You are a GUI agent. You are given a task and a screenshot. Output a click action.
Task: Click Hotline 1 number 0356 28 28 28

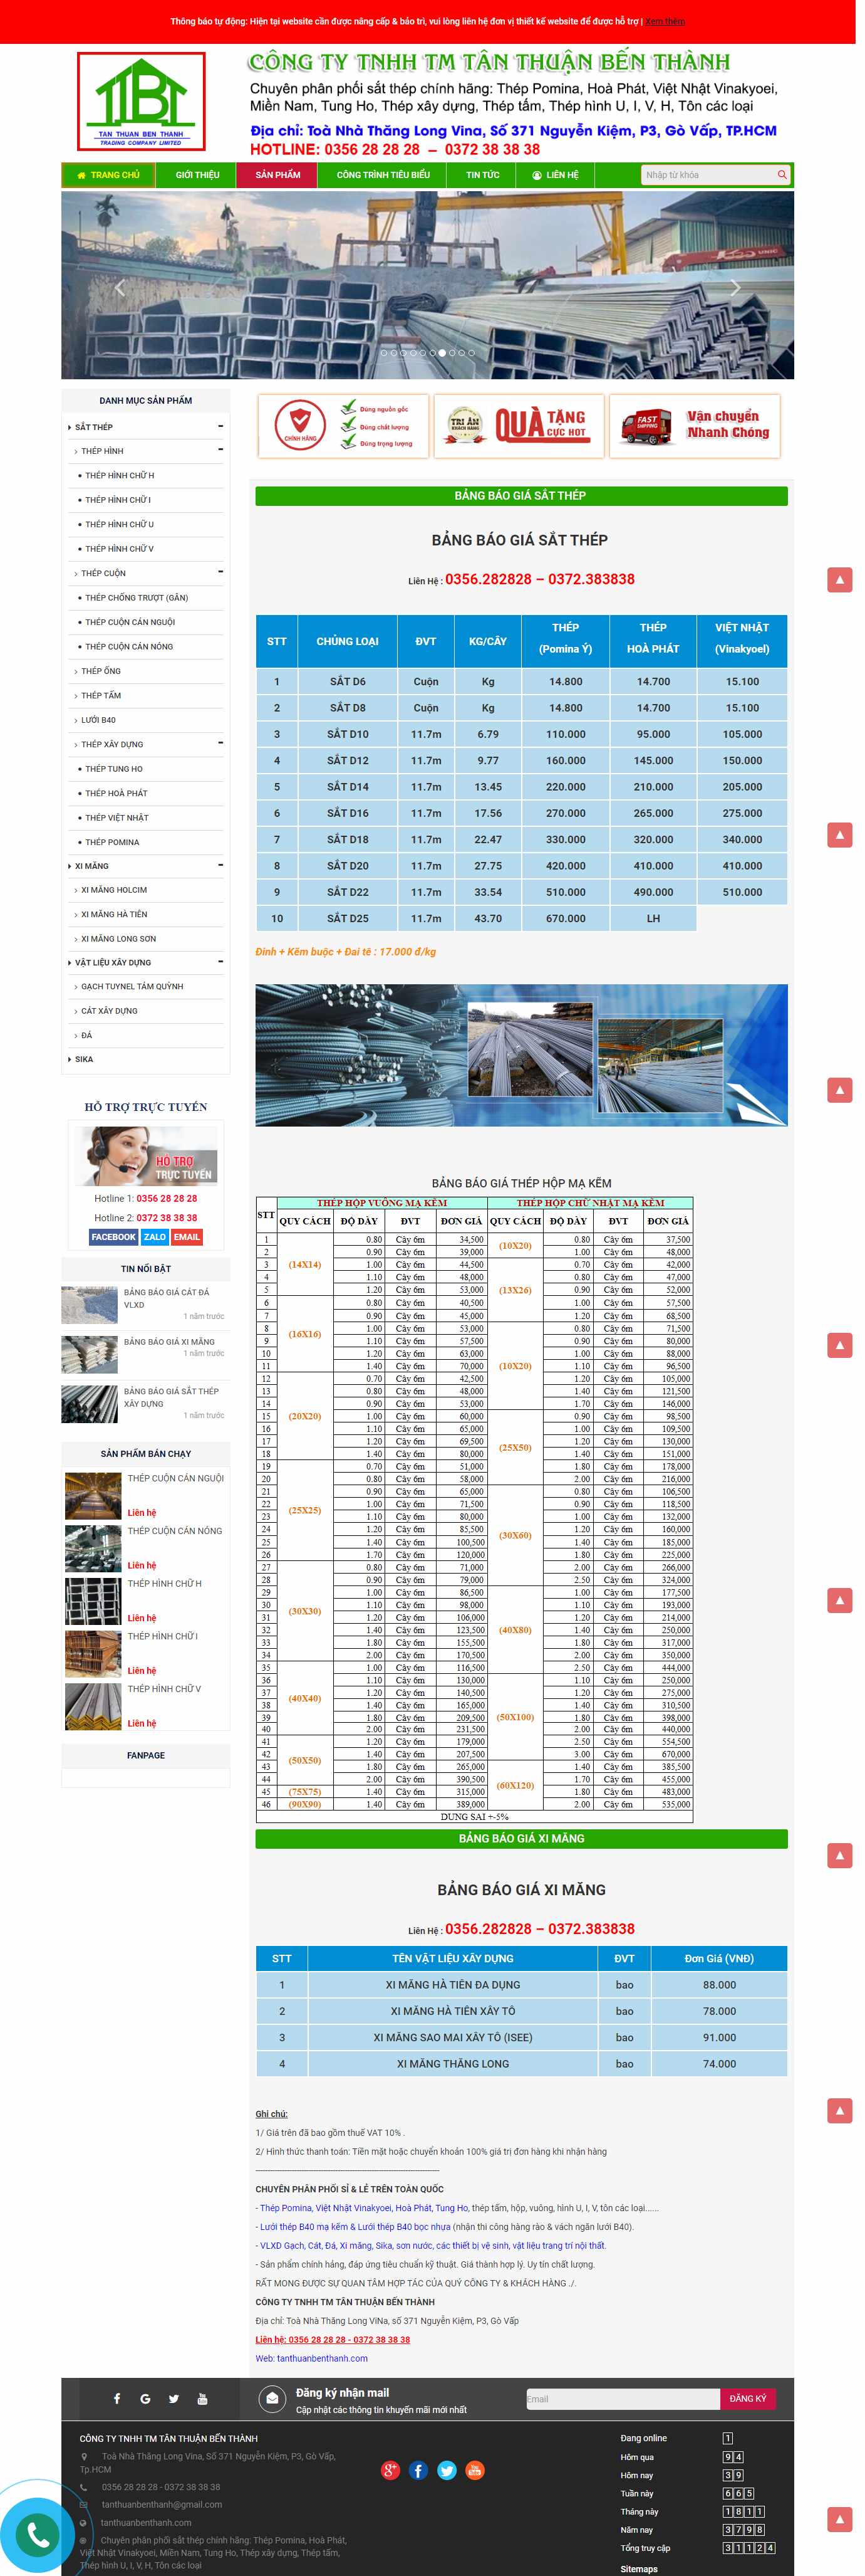pos(167,1198)
